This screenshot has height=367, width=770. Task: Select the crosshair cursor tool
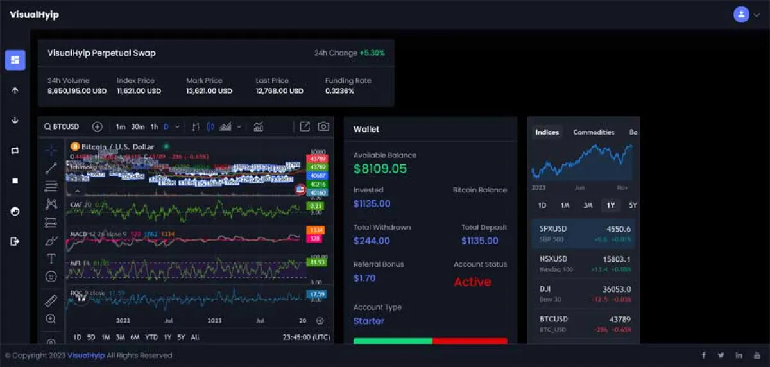[51, 151]
